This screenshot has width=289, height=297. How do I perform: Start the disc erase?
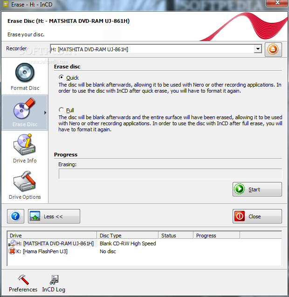click(x=257, y=189)
